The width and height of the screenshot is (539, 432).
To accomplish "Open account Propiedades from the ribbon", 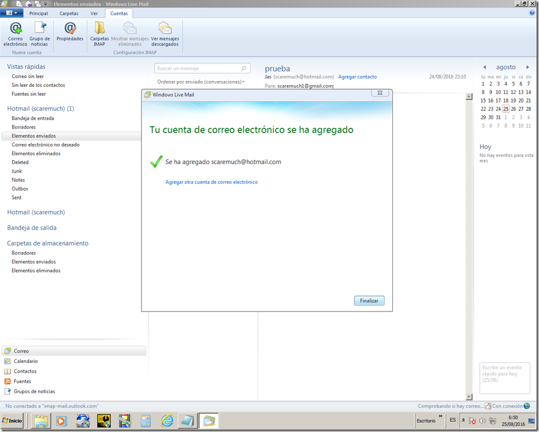I will [x=70, y=32].
